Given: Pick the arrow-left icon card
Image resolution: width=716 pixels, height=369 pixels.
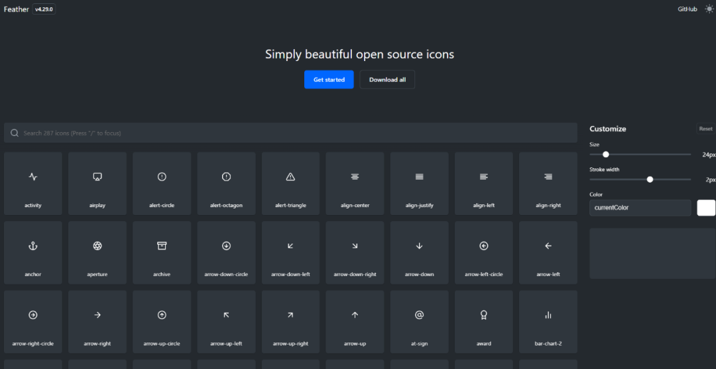Looking at the screenshot, I should 548,252.
